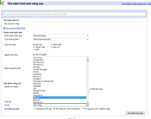The image size is (151, 119).
Task: Choose Ai Cập from the region list
Action: point(60,67)
